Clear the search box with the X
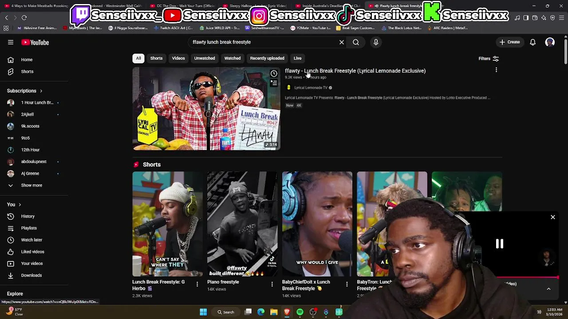This screenshot has height=319, width=568. (342, 42)
